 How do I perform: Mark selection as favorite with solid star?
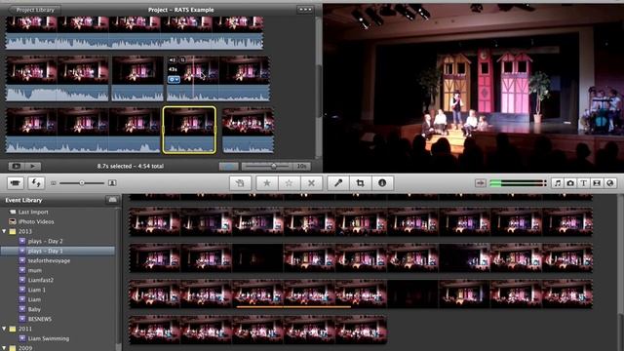tap(266, 183)
